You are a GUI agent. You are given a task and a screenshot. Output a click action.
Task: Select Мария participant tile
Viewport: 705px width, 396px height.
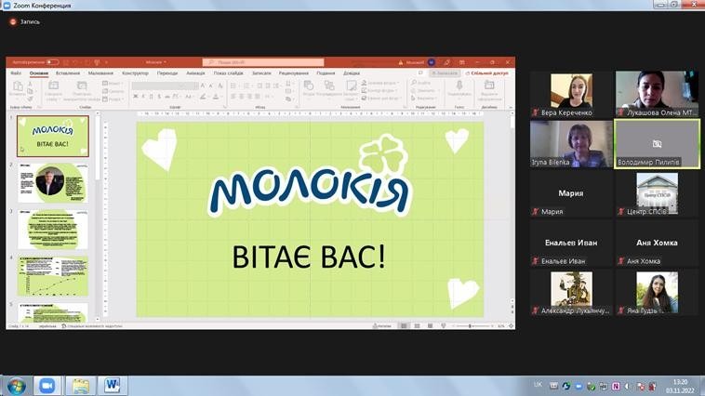[571, 193]
